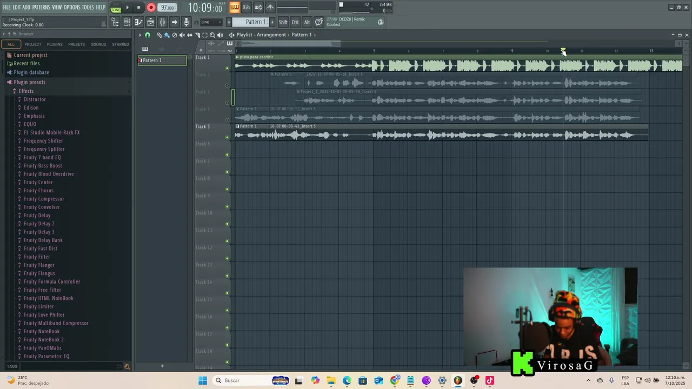Click the Stop button
The width and height of the screenshot is (692, 389).
tap(138, 8)
